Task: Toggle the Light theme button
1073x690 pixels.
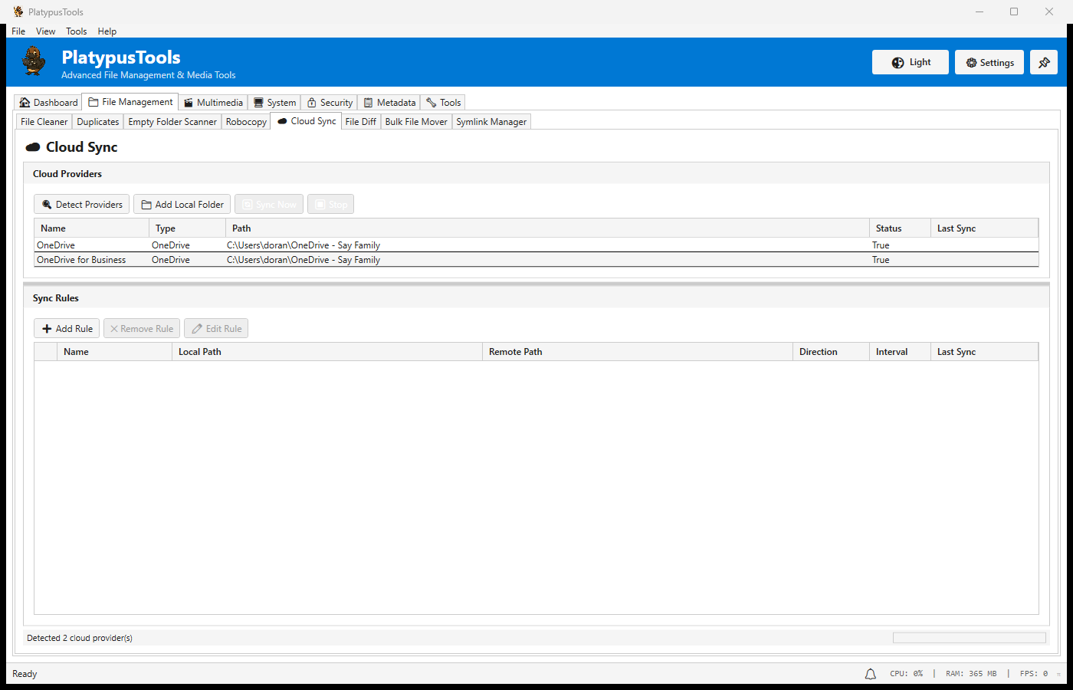Action: (911, 63)
